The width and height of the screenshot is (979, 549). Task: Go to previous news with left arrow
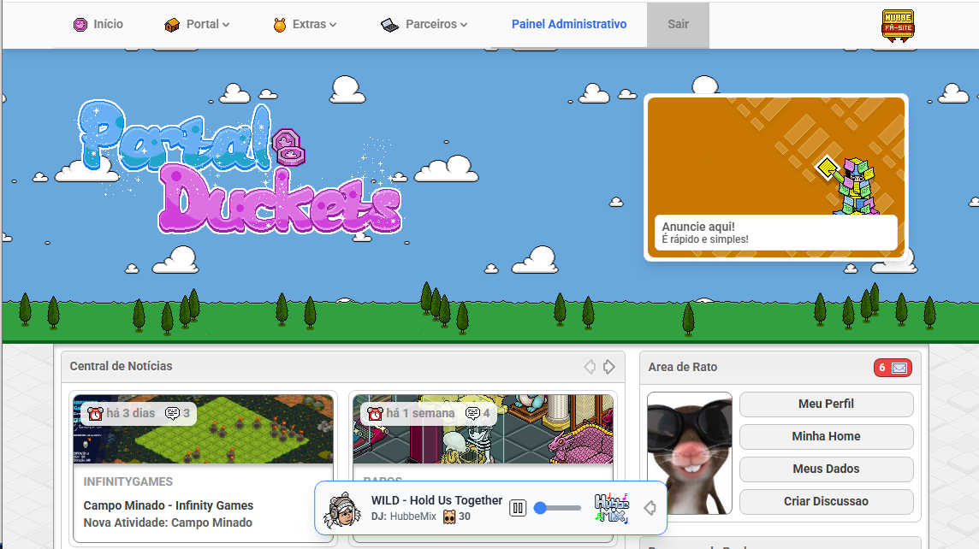pos(590,367)
